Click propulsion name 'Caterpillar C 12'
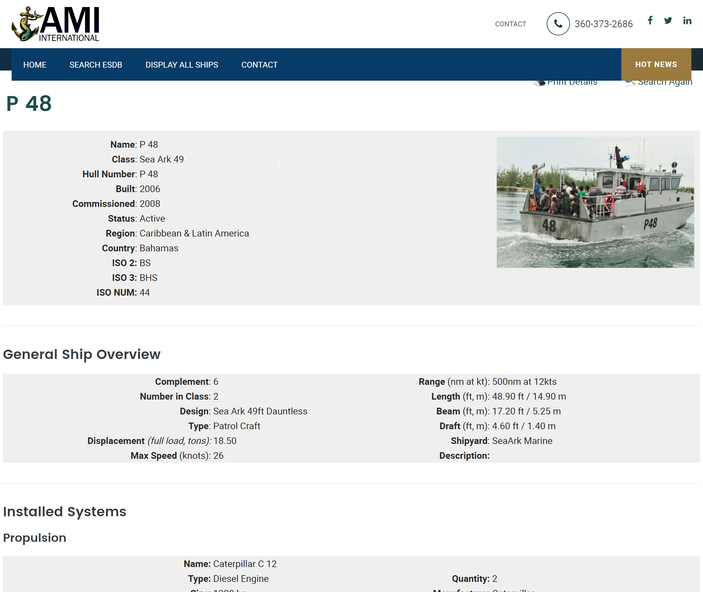Screen dimensions: 703x592 point(245,564)
